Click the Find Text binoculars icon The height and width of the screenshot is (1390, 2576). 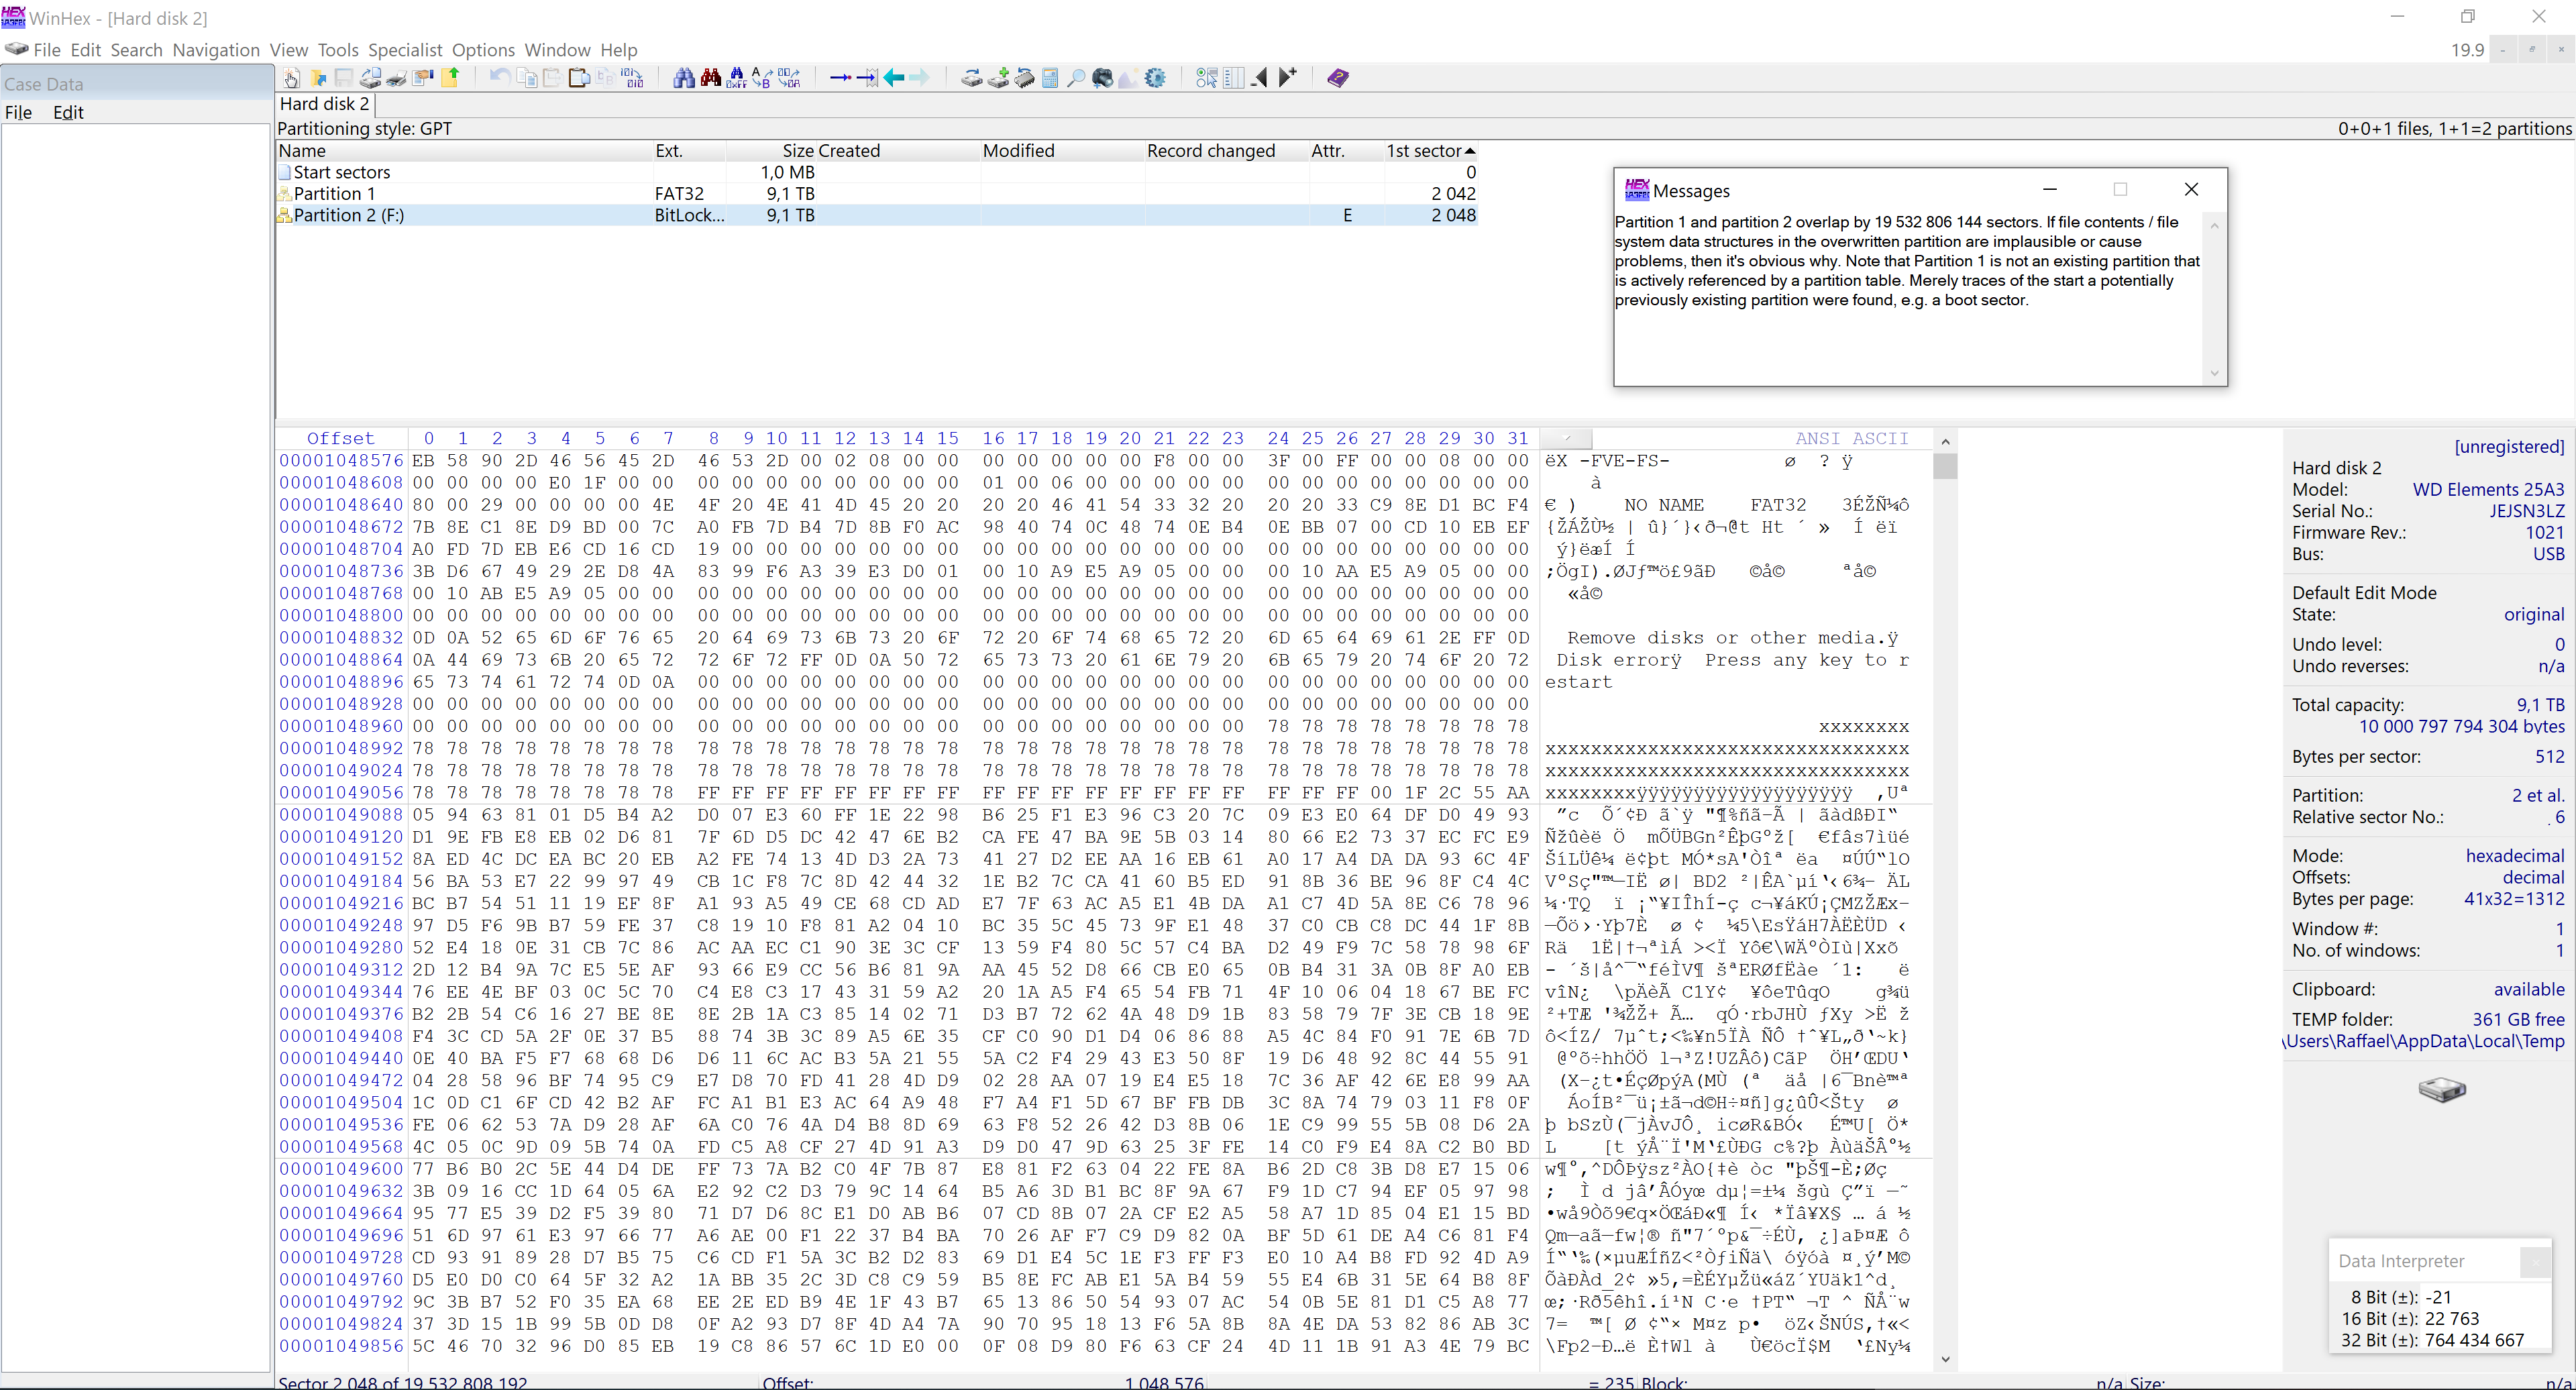coord(684,78)
